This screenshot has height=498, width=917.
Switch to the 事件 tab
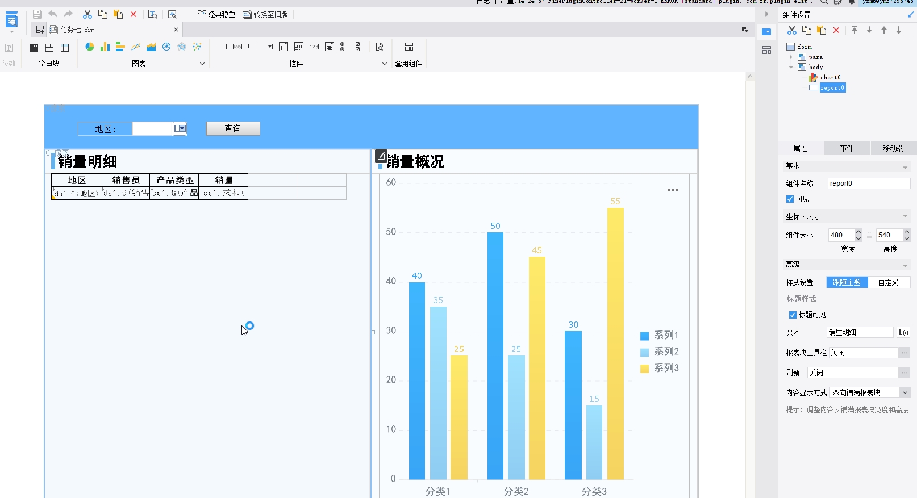click(847, 148)
